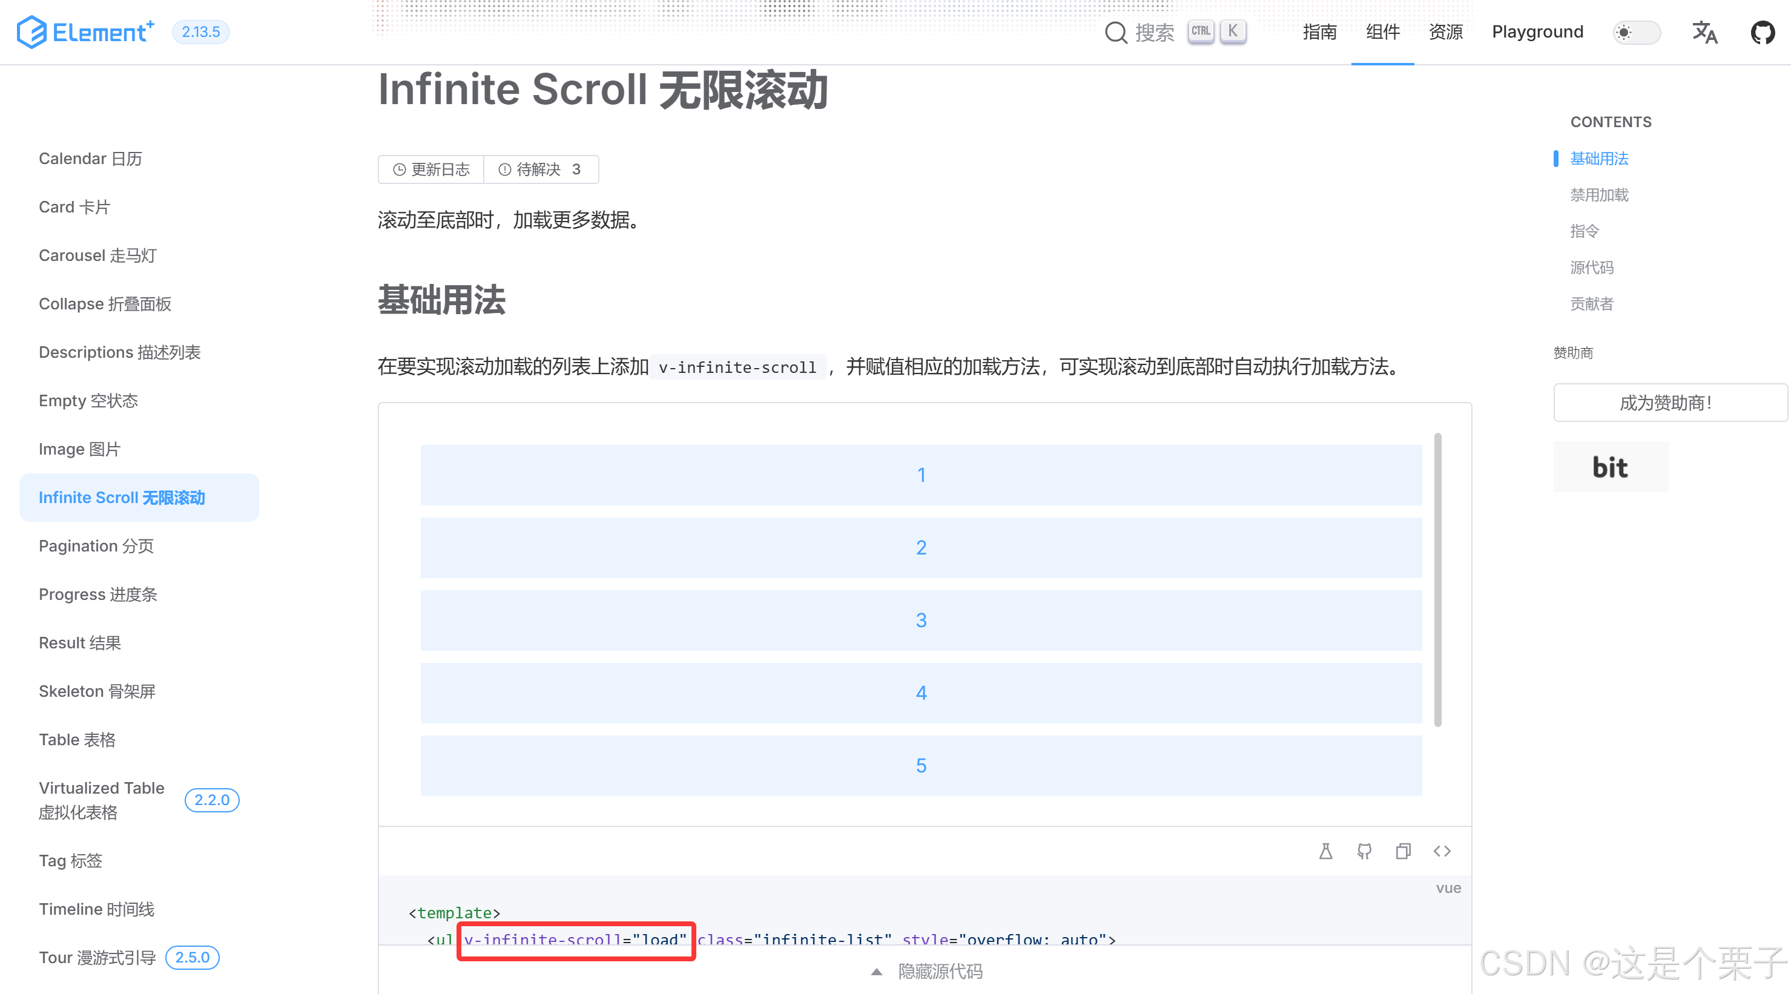This screenshot has height=994, width=1791.
Task: Open the GitHub repository icon in header
Action: coord(1763,32)
